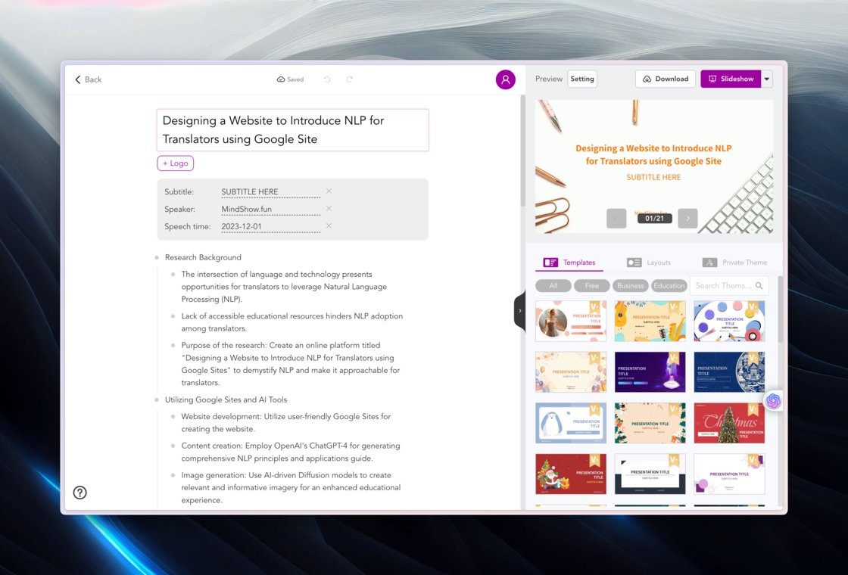Select the beige floral border template

pos(650,423)
